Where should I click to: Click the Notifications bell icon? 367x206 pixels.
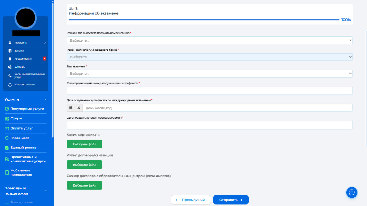(x=10, y=59)
